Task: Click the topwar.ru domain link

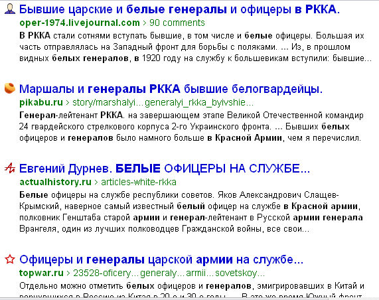Action: [x=41, y=273]
